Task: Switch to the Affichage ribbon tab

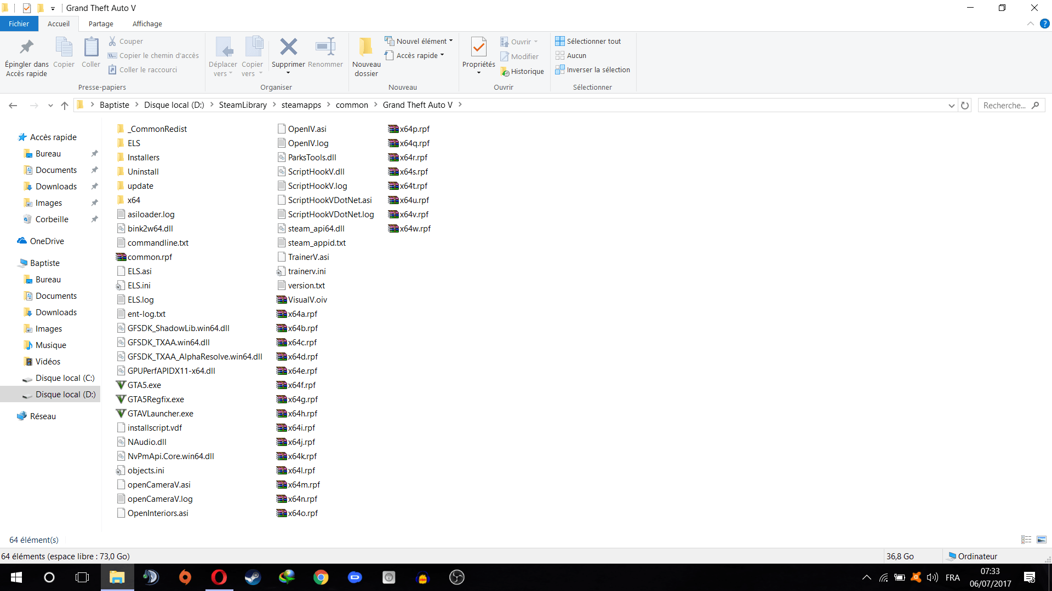Action: tap(147, 24)
